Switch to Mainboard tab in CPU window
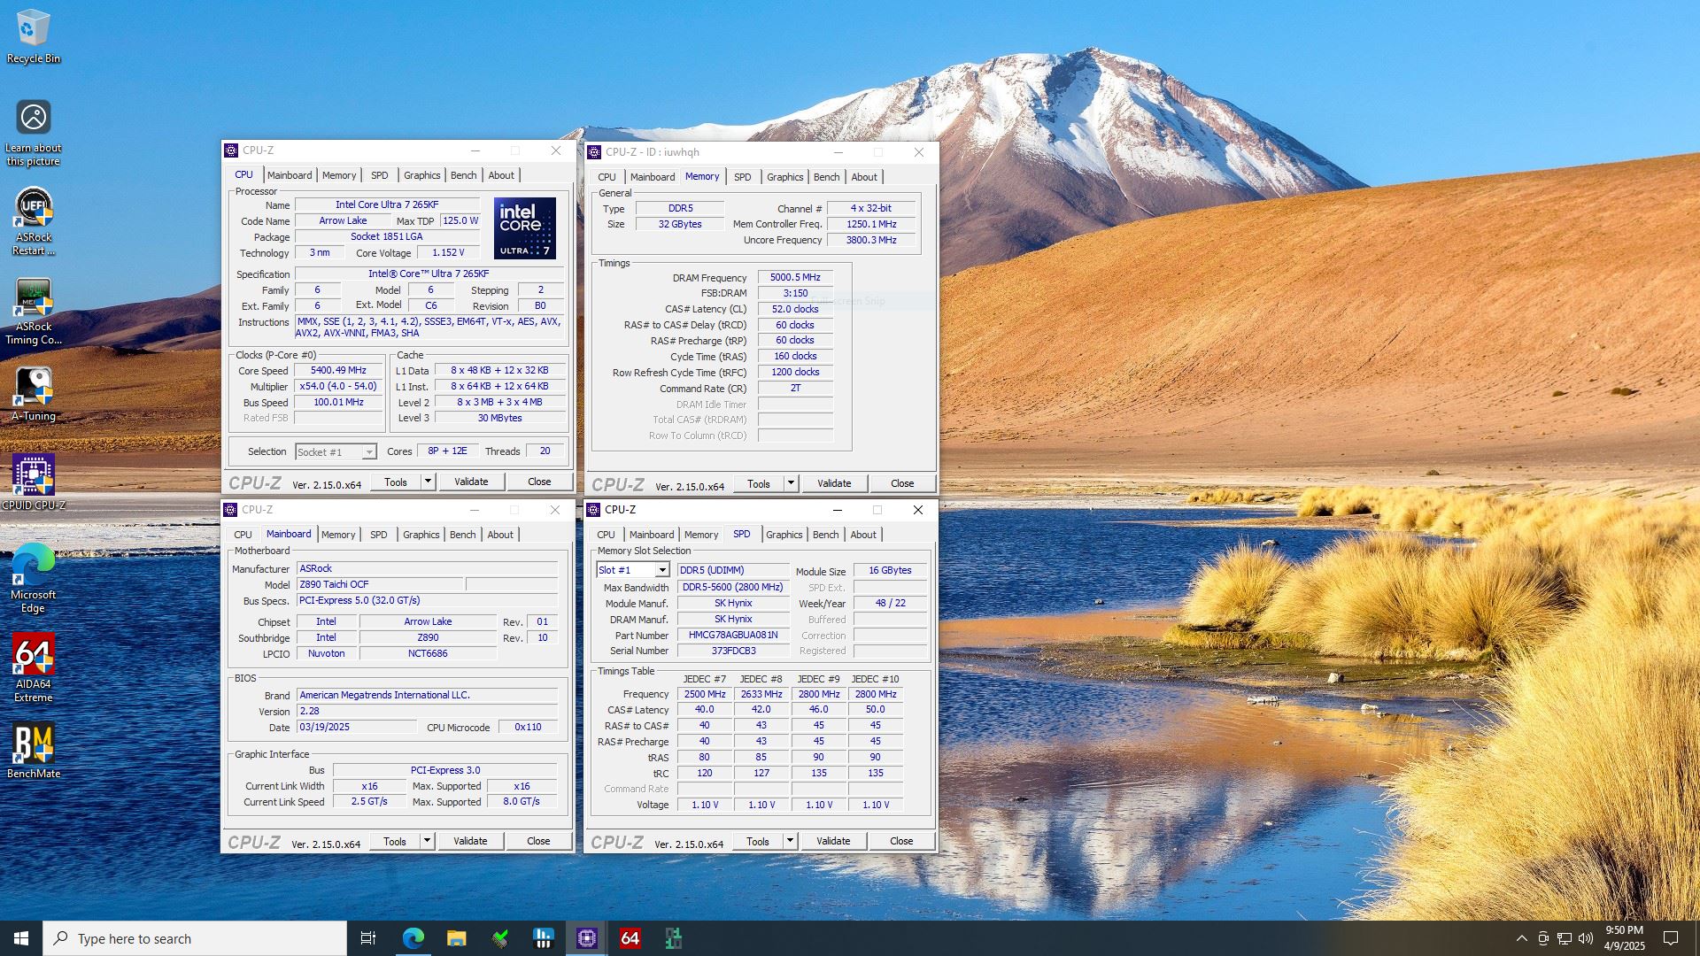 pos(290,175)
